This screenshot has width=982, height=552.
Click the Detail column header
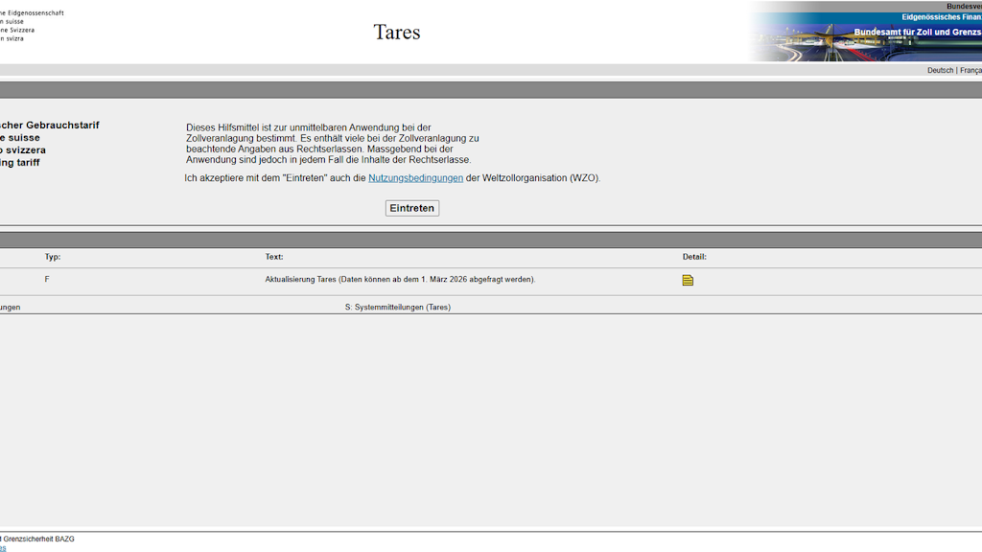coord(695,256)
